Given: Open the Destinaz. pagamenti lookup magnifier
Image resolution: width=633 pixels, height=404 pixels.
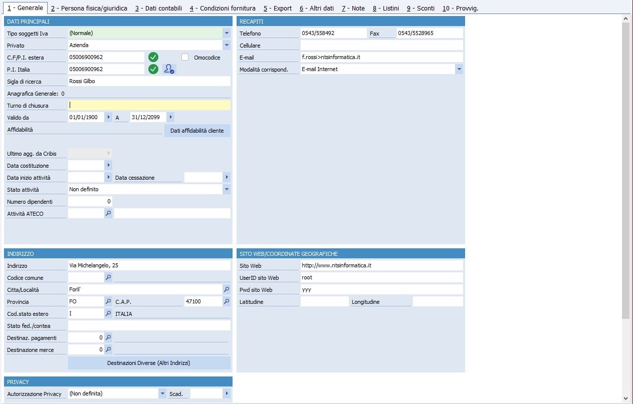Looking at the screenshot, I should click(108, 338).
